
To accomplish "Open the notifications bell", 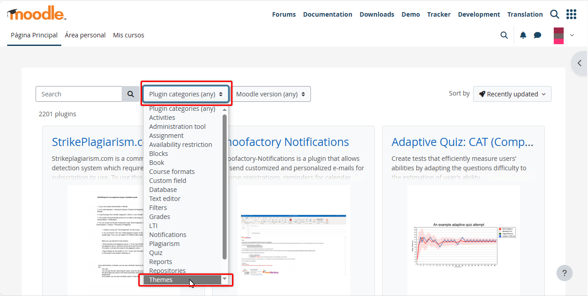I will pyautogui.click(x=523, y=35).
